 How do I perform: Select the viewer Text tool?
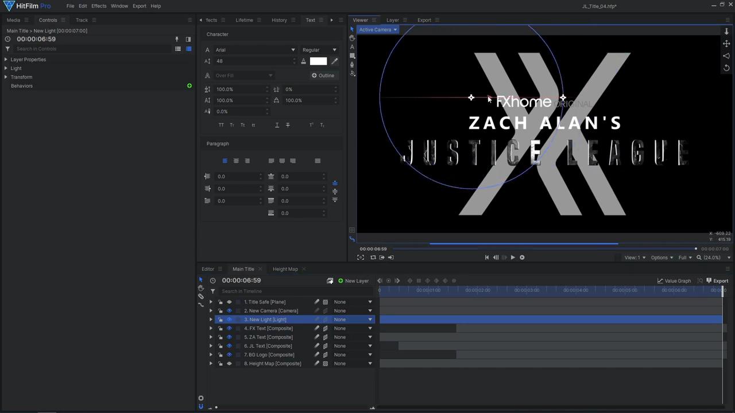(x=352, y=47)
